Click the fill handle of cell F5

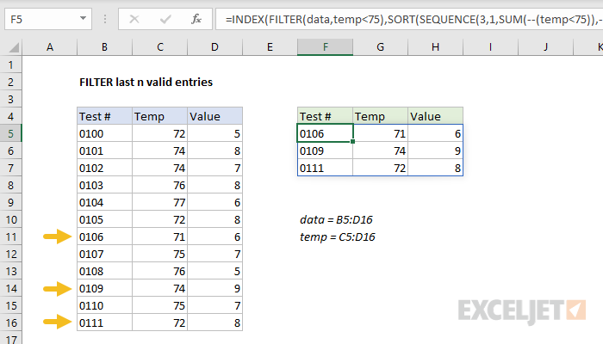click(352, 142)
